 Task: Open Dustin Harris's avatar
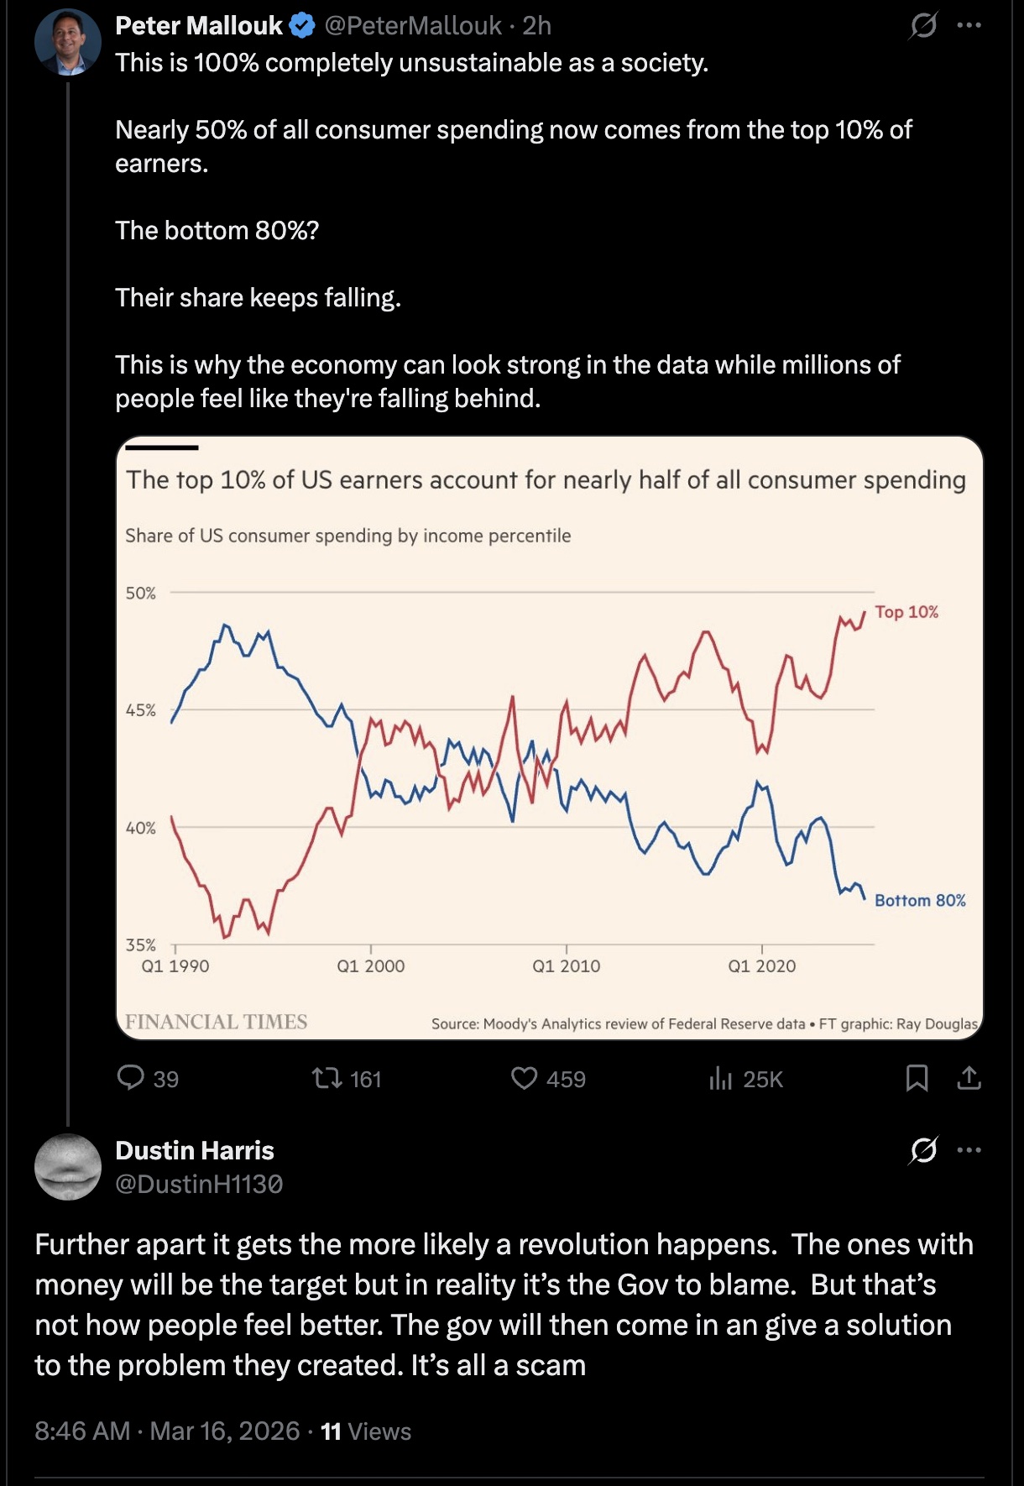tap(68, 1167)
